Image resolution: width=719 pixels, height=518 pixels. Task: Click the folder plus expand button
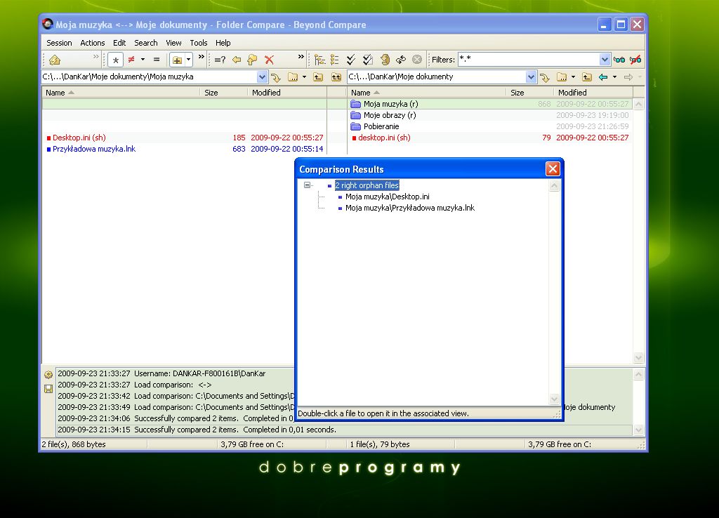177,60
